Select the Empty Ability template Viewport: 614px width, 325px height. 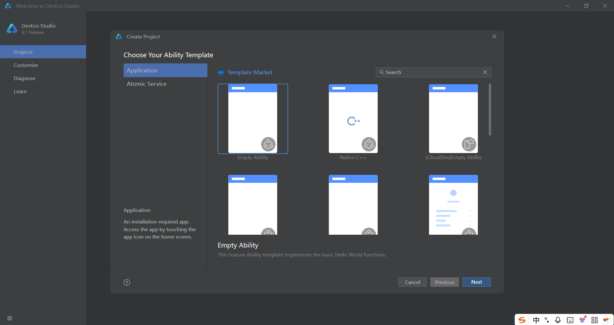(253, 119)
